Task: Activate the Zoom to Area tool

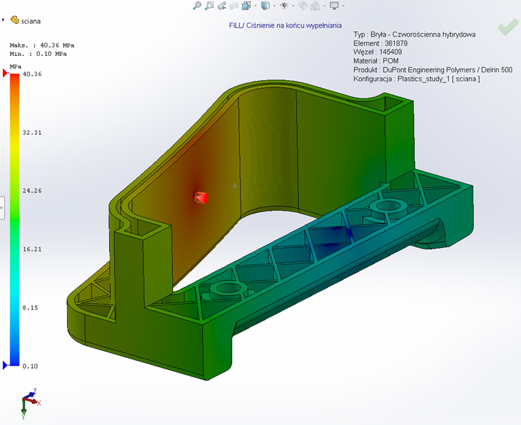Action: click(209, 6)
